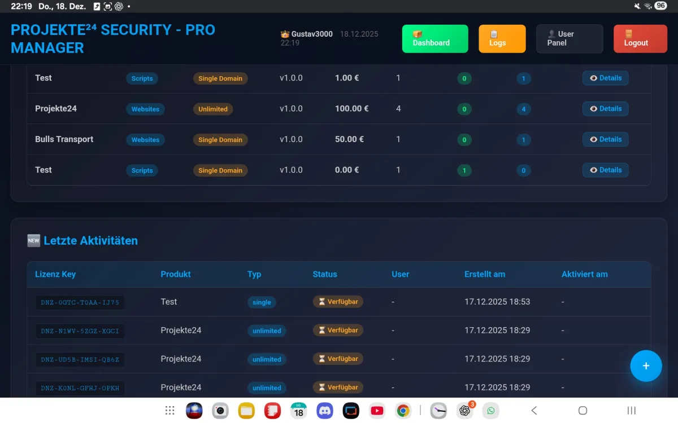Select license key DNZ-UD5B-IMSI-QB6Z
678x423 pixels.
click(x=80, y=359)
